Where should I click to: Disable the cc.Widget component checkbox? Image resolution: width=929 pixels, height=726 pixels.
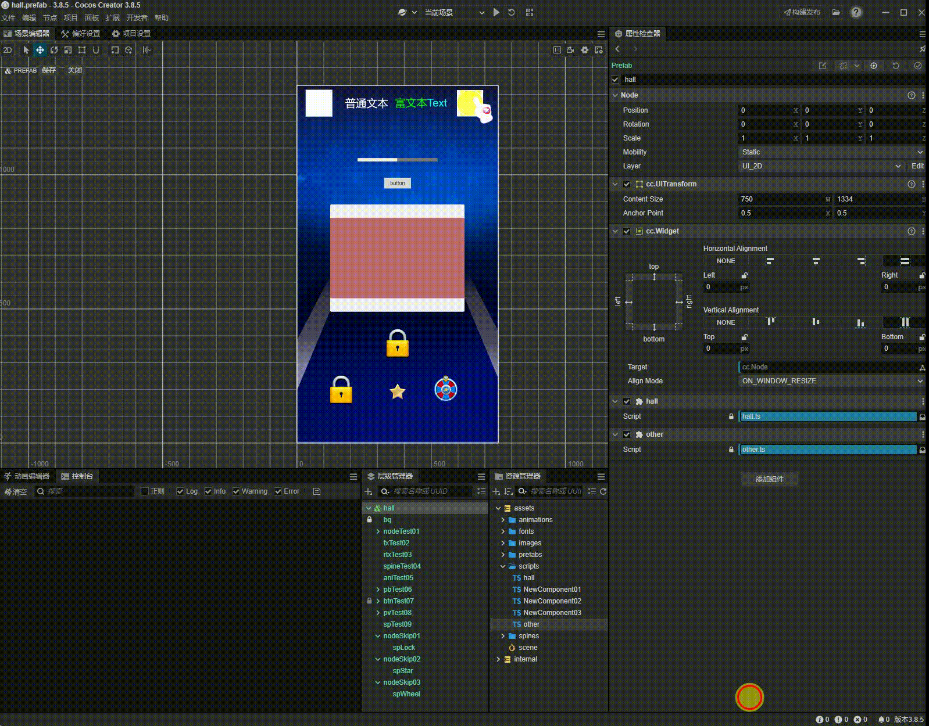[627, 231]
